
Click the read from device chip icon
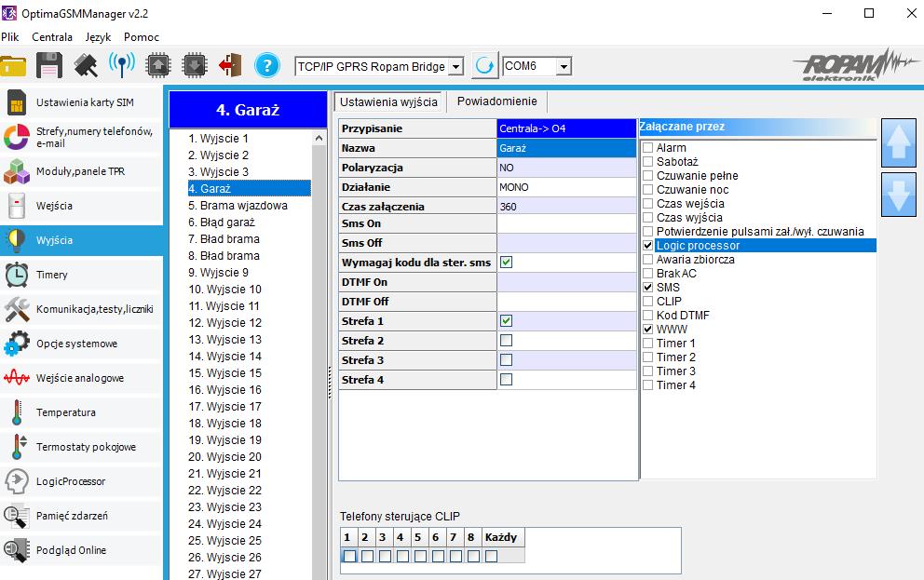(x=158, y=65)
